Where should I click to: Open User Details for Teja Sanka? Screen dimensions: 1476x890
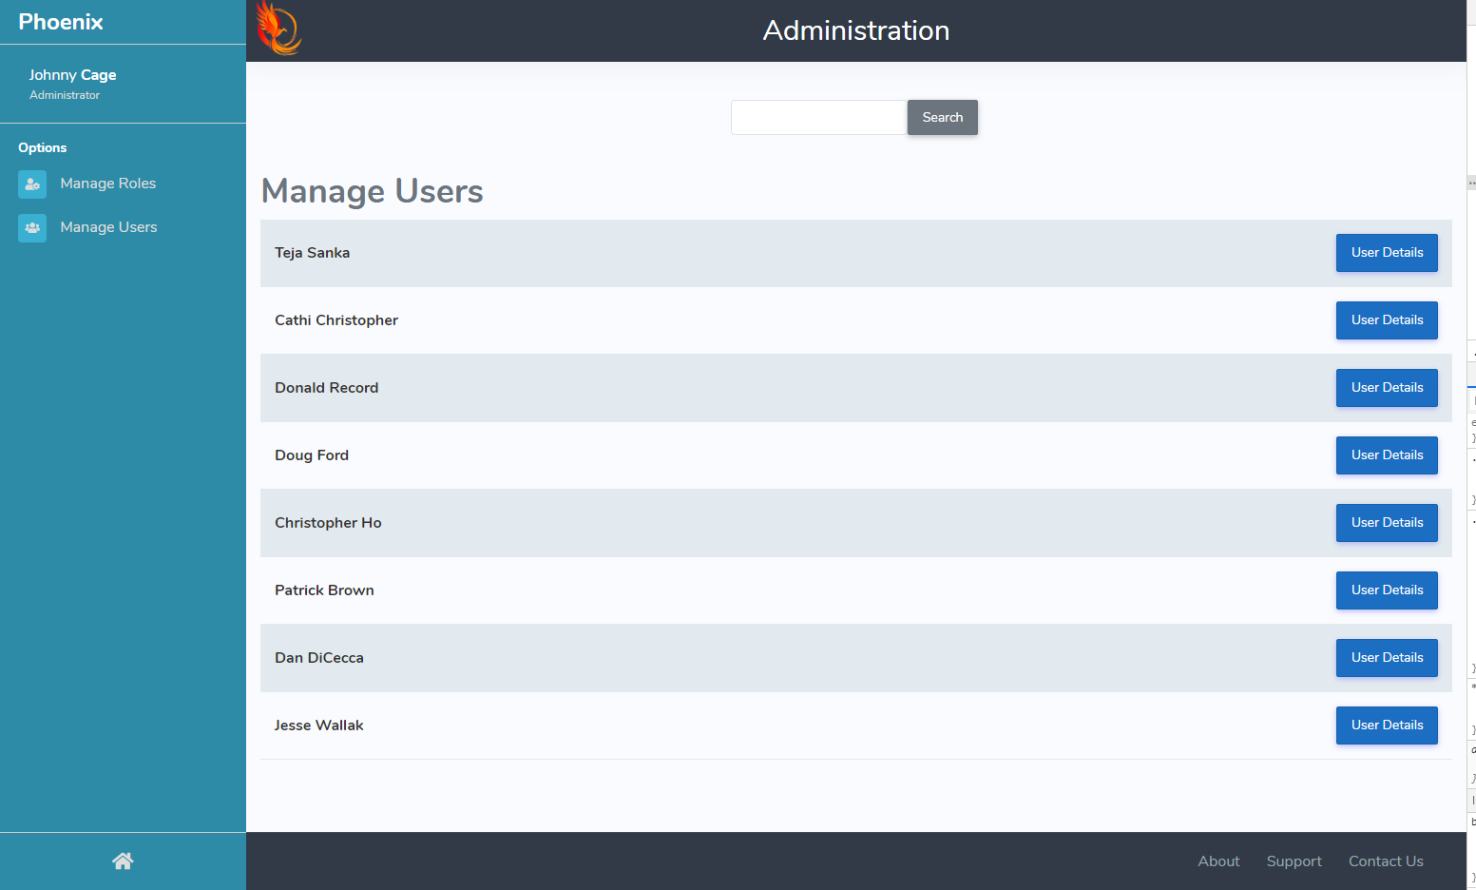point(1386,253)
